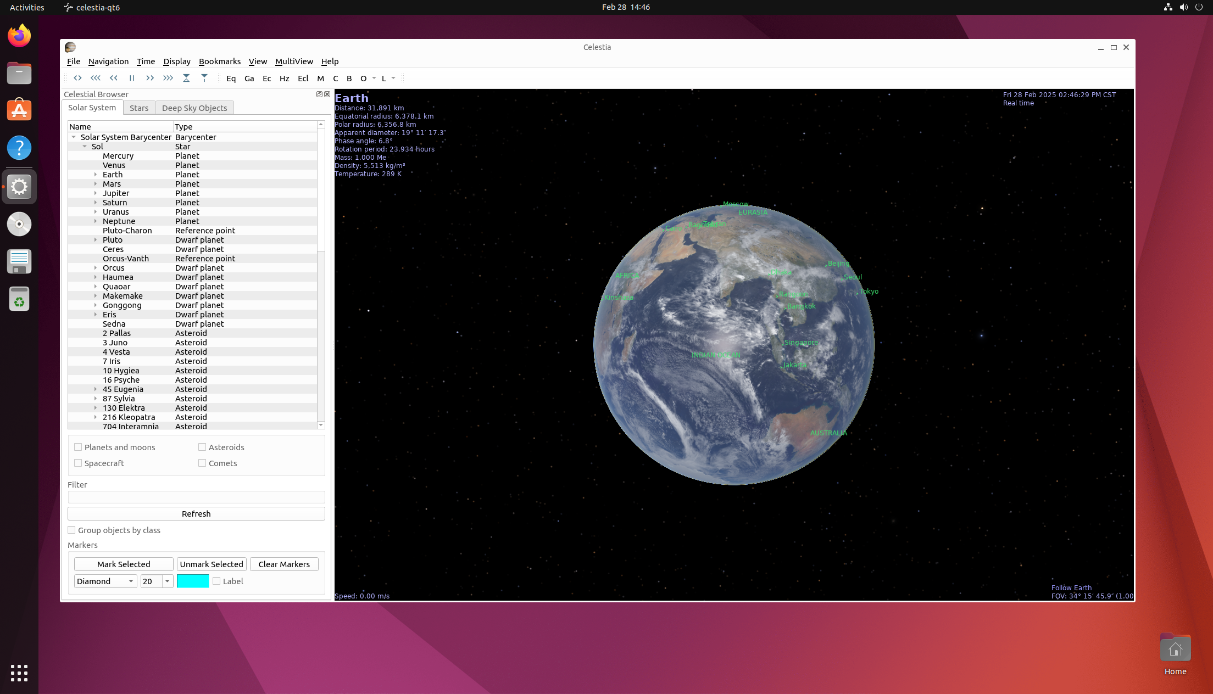
Task: Check the Asteroids filter box
Action: [202, 447]
